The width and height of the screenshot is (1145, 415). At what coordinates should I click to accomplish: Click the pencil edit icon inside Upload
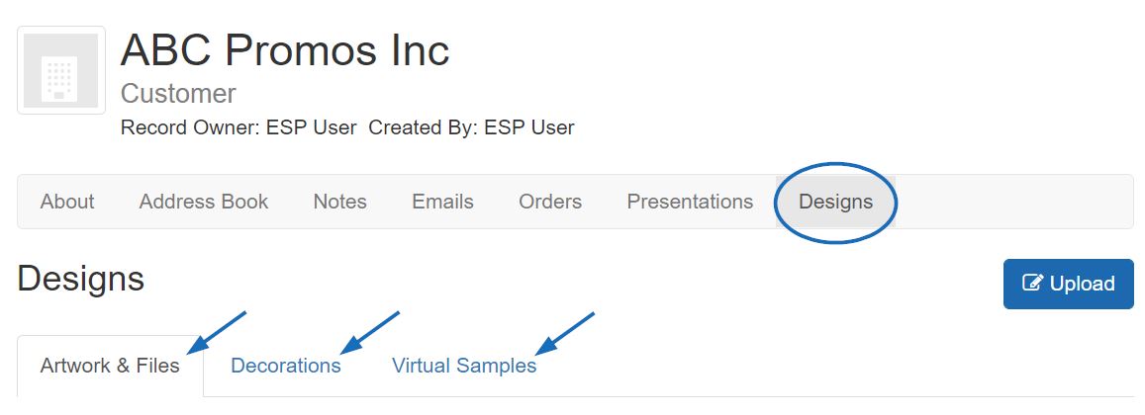click(x=1032, y=283)
